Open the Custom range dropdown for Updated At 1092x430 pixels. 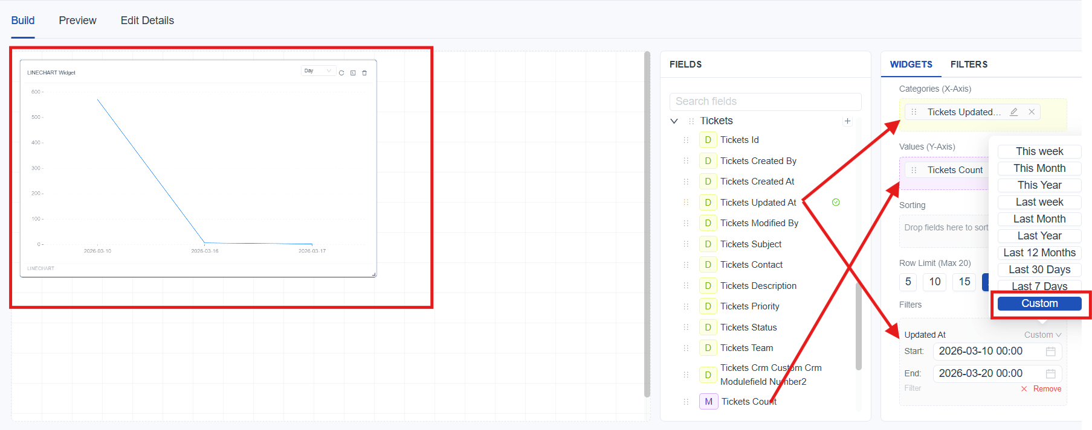coord(1042,335)
